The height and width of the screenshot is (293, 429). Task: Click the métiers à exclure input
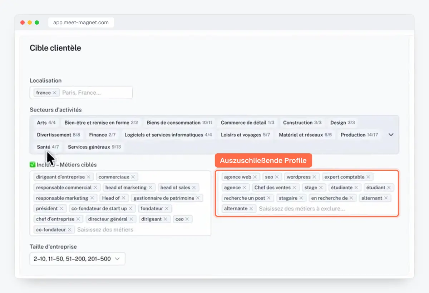click(x=302, y=208)
